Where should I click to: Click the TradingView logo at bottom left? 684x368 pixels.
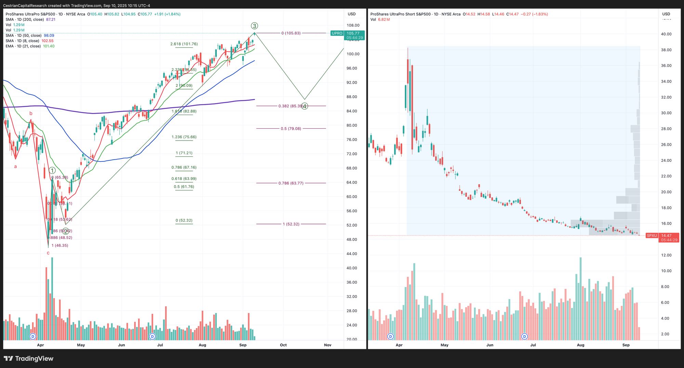point(29,358)
